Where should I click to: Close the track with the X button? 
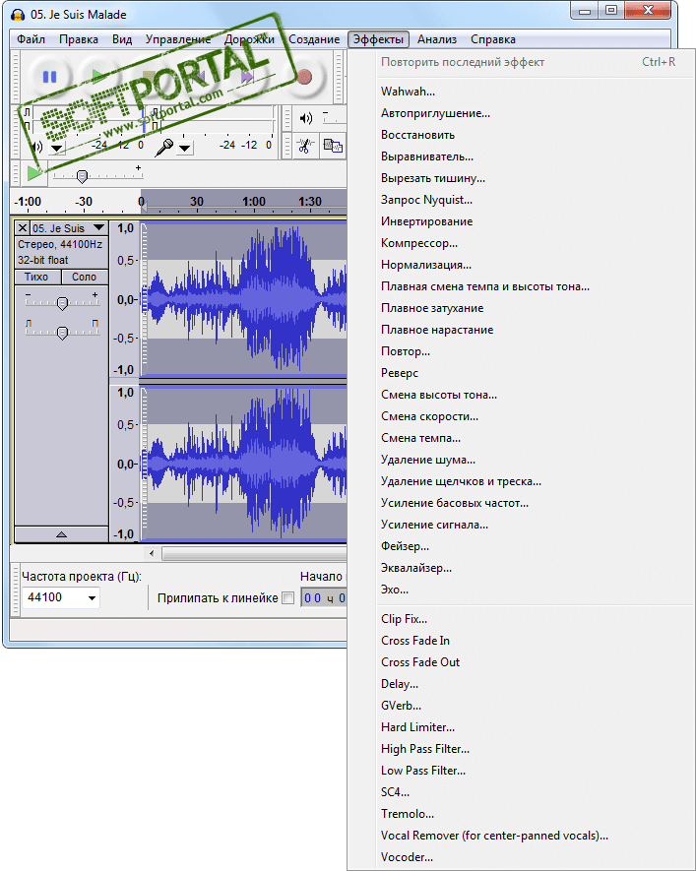[x=23, y=228]
